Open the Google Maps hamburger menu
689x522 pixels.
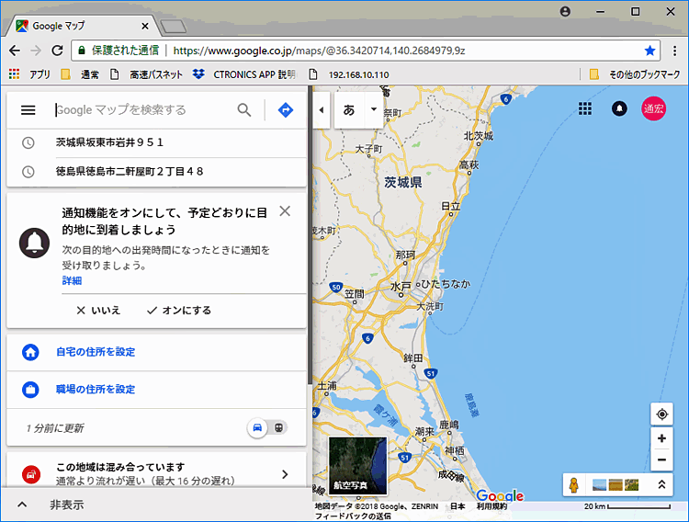(x=28, y=110)
